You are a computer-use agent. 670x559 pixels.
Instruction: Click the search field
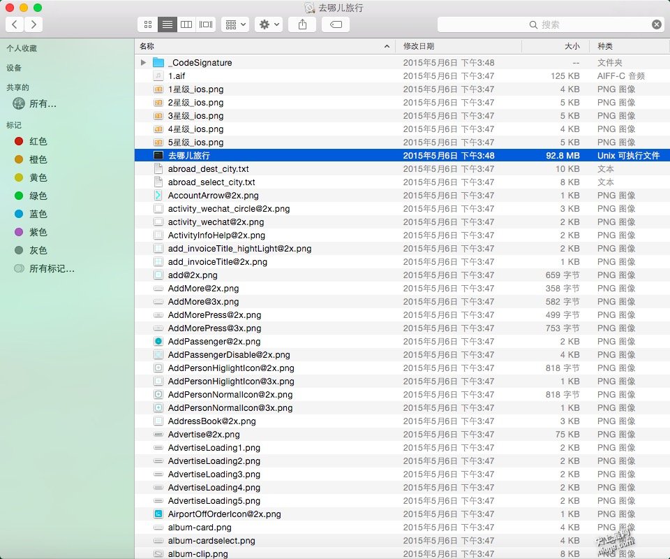click(551, 24)
